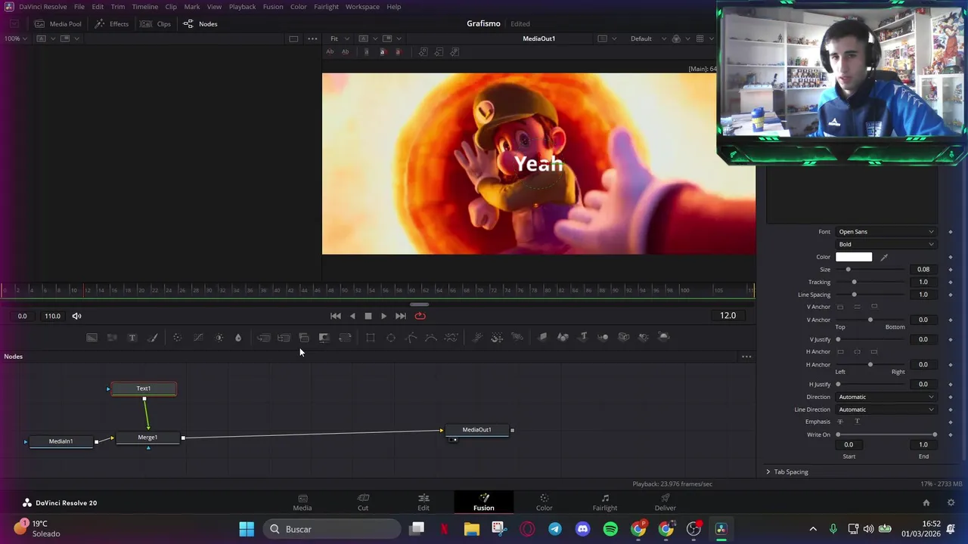
Task: Toggle the Media Pool panel
Action: point(57,23)
